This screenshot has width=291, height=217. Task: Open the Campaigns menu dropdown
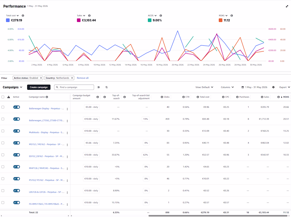click(x=12, y=87)
